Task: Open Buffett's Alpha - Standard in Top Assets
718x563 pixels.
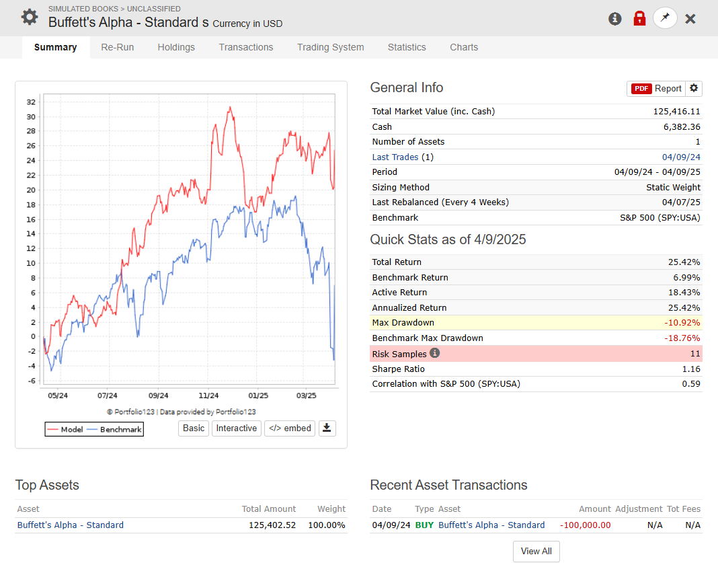Action: pos(71,525)
